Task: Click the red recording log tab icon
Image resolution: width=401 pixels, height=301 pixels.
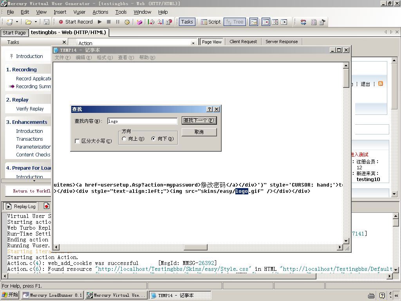Action: pos(47,206)
